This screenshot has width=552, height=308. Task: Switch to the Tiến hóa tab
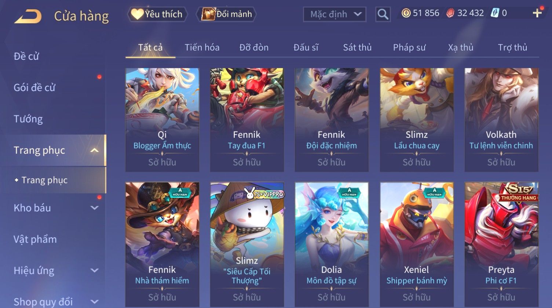(202, 47)
